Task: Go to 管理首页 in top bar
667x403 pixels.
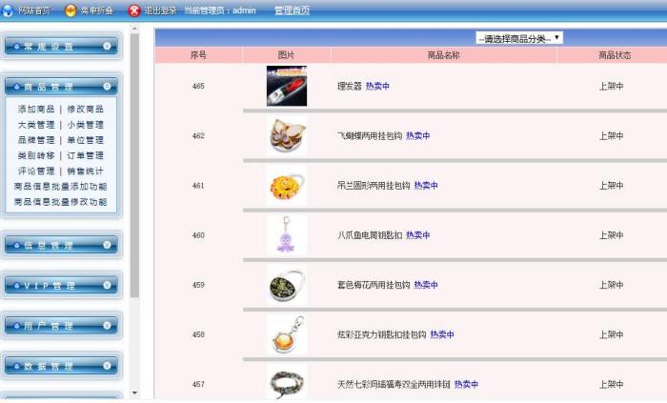Action: tap(292, 10)
